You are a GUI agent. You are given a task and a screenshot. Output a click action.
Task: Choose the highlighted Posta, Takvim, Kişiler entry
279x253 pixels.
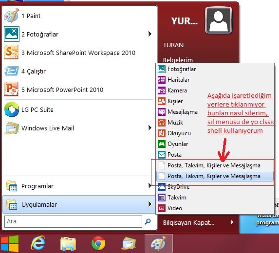coord(215,176)
